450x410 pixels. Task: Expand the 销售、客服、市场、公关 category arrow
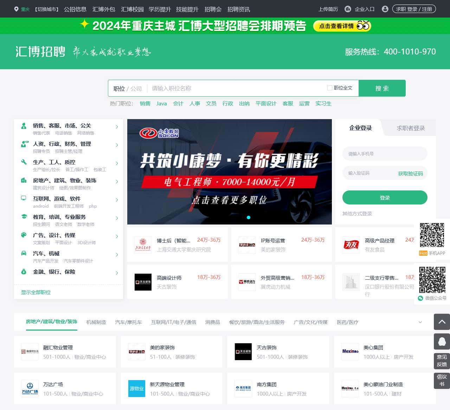click(117, 127)
